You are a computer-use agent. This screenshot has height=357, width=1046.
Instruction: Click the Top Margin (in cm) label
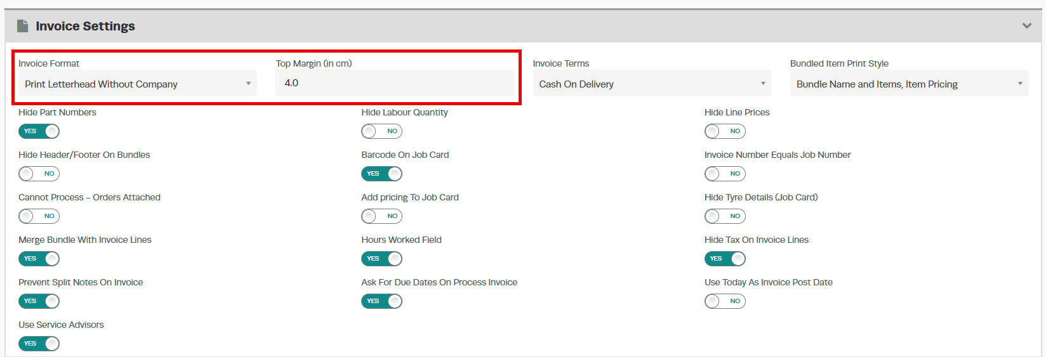[x=314, y=63]
